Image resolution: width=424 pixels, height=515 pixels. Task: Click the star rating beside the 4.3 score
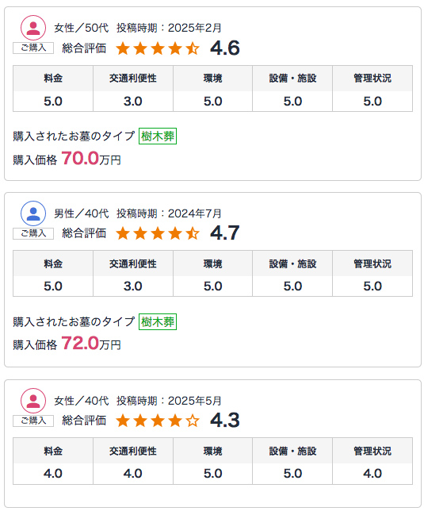click(158, 421)
